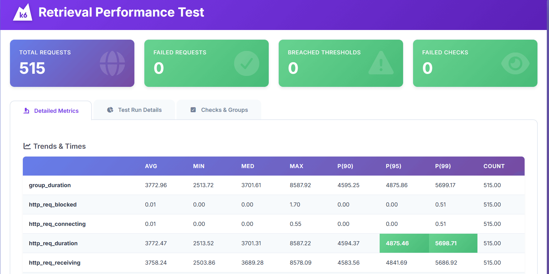Image resolution: width=549 pixels, height=274 pixels.
Task: Click the checkmark icon on Failed Requests card
Action: coord(247,63)
